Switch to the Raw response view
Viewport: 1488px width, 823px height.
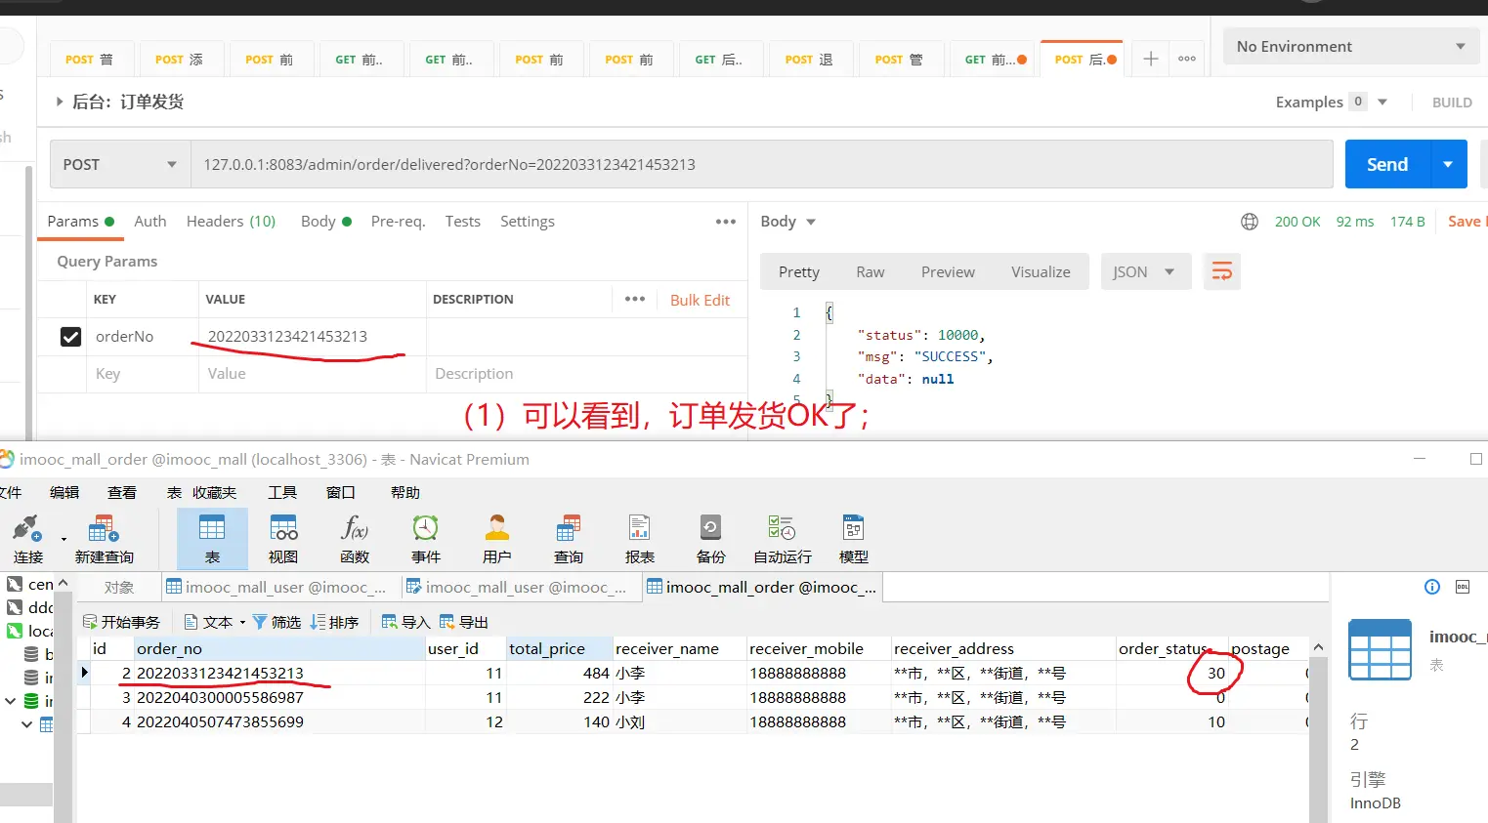870,272
